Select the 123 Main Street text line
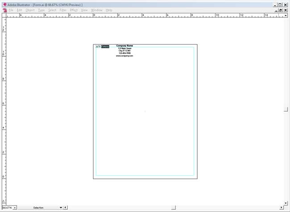Screen dimensions: 290x212 124,48
